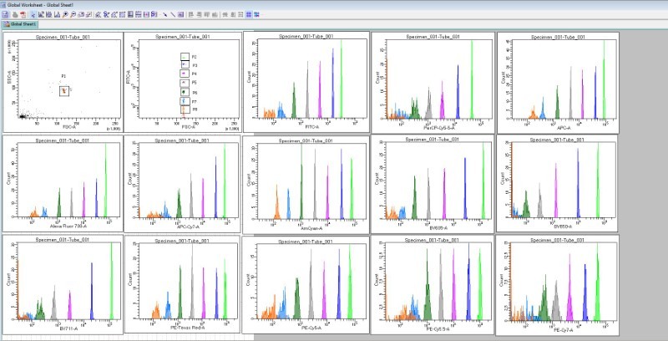The width and height of the screenshot is (668, 341).
Task: Select the BV711-A histogram plot
Action: click(63, 284)
